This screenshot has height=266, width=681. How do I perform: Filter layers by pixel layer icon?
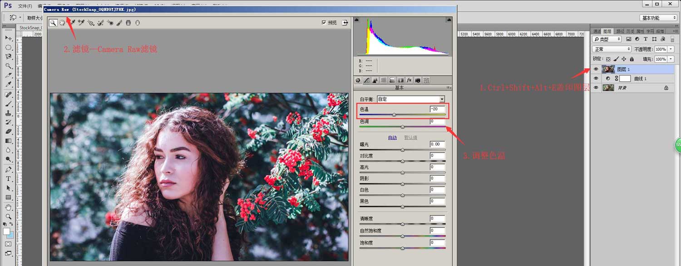(x=628, y=39)
